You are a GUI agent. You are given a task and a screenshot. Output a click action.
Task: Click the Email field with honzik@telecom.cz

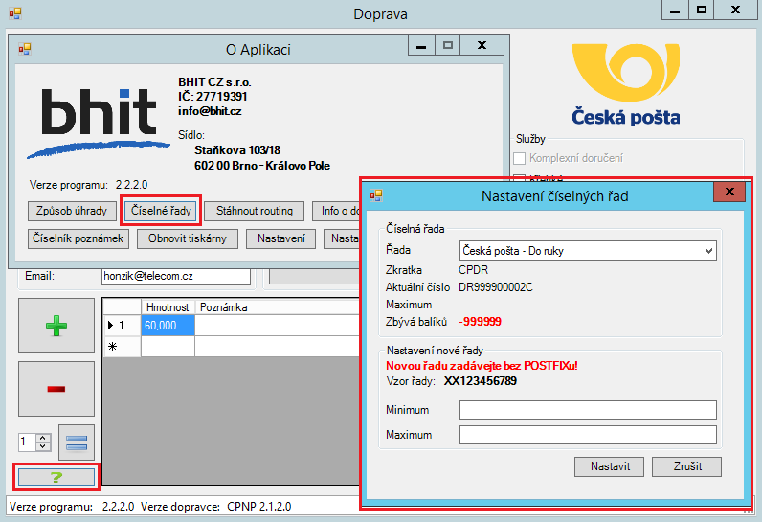(x=176, y=276)
